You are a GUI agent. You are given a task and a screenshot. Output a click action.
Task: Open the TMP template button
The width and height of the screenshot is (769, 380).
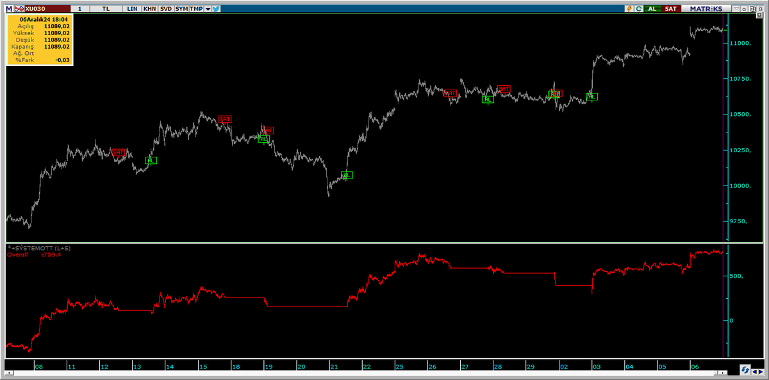tap(196, 9)
